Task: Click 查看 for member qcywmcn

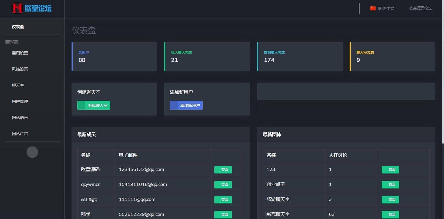Action: [x=223, y=185]
